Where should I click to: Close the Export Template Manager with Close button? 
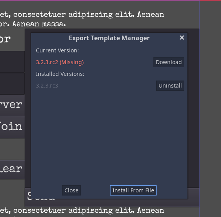[71, 190]
